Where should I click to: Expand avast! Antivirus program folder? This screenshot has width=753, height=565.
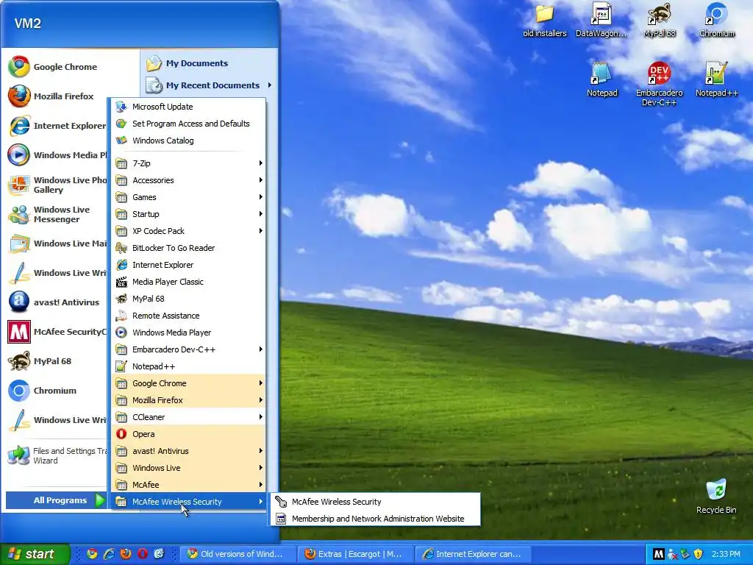point(189,451)
